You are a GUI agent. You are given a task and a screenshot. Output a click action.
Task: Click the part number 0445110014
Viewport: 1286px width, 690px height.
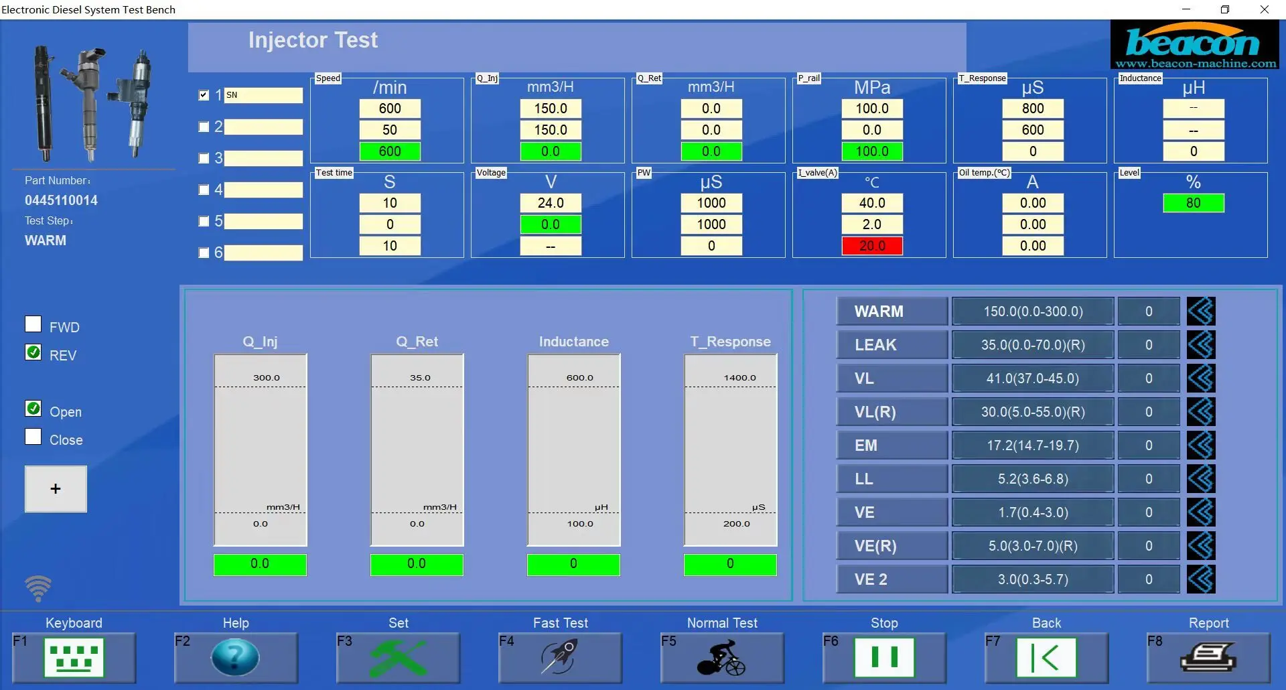61,200
